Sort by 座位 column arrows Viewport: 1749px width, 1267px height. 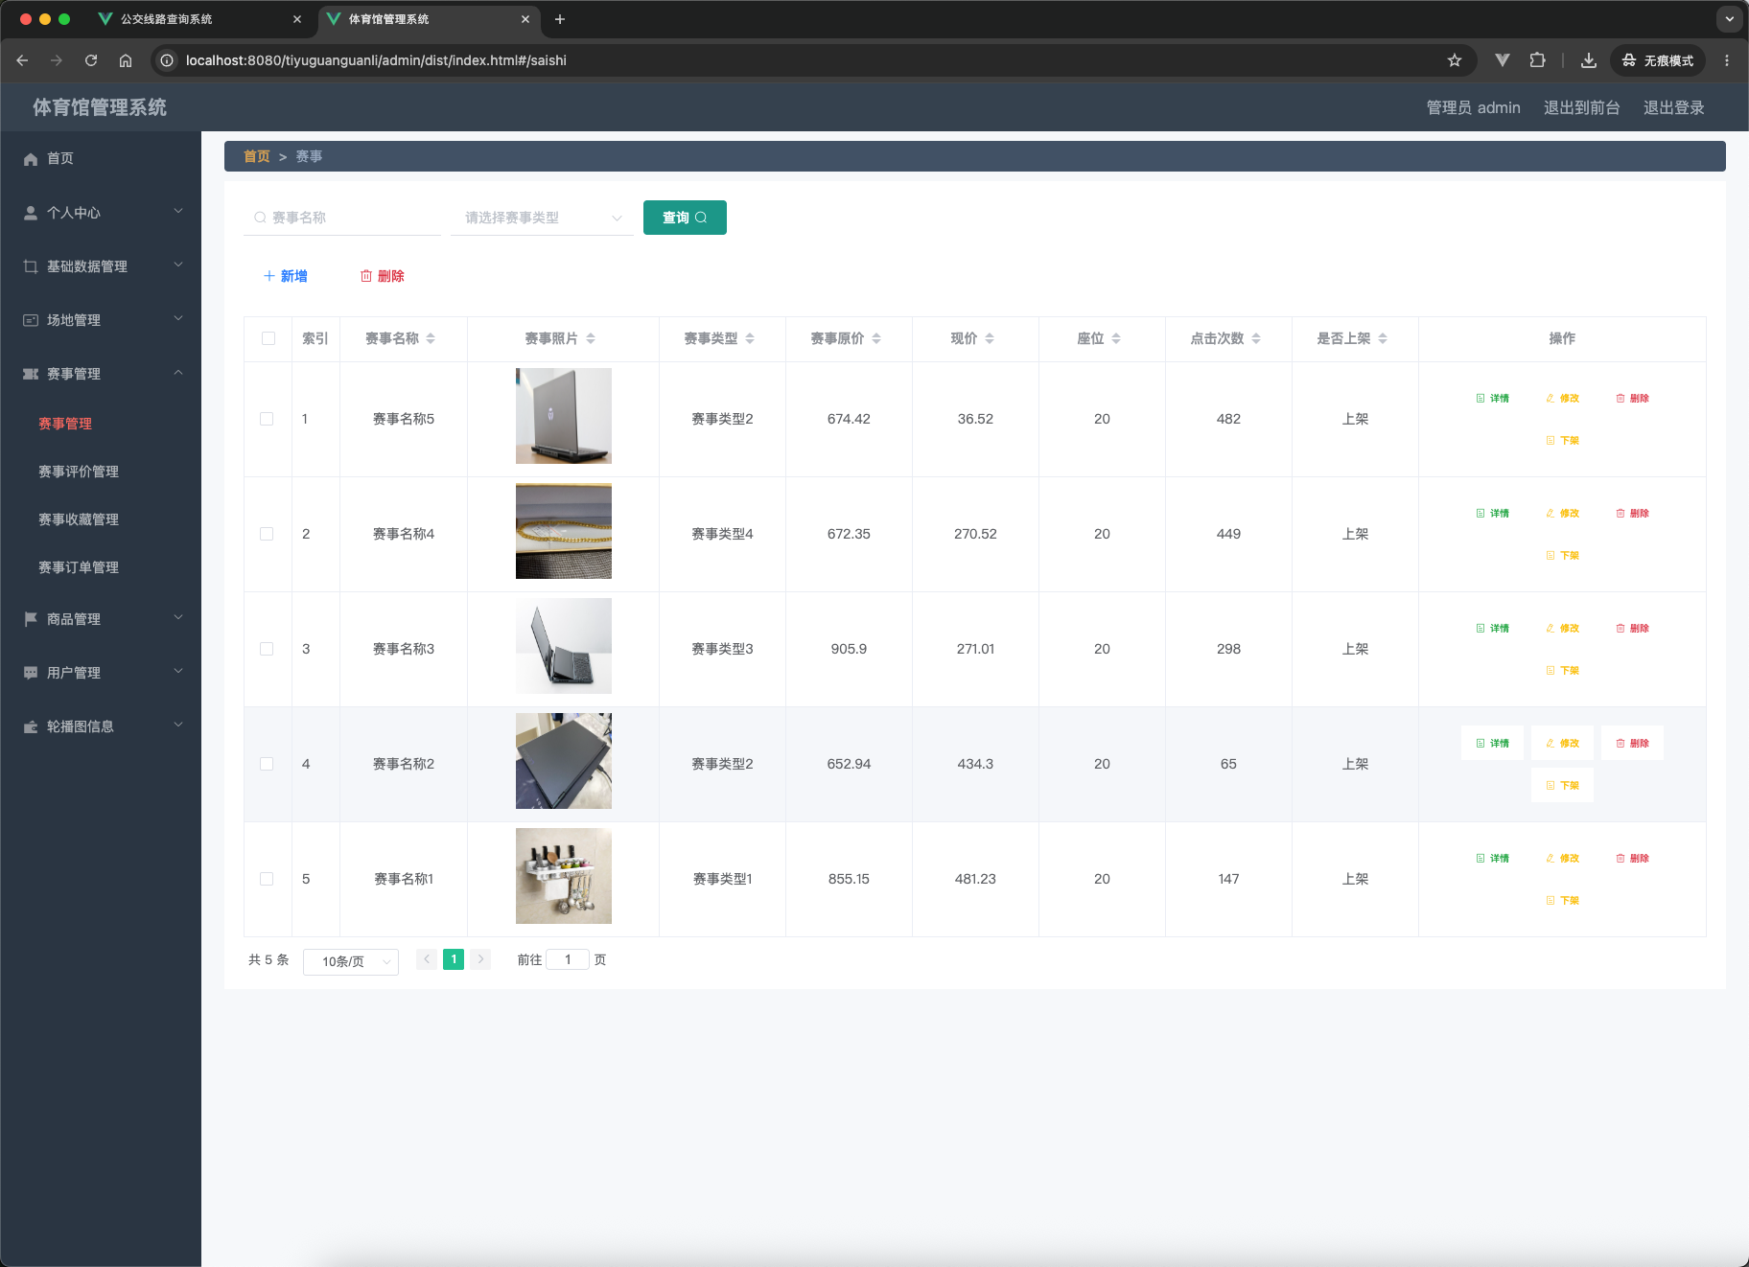click(x=1116, y=338)
